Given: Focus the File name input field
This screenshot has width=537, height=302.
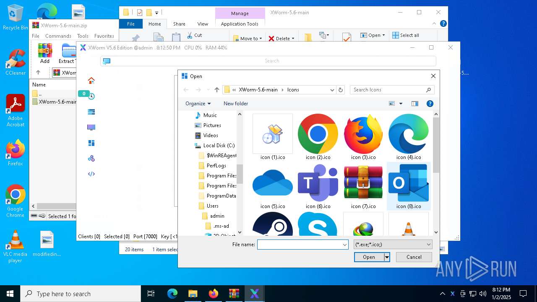Looking at the screenshot, I should click(x=300, y=245).
